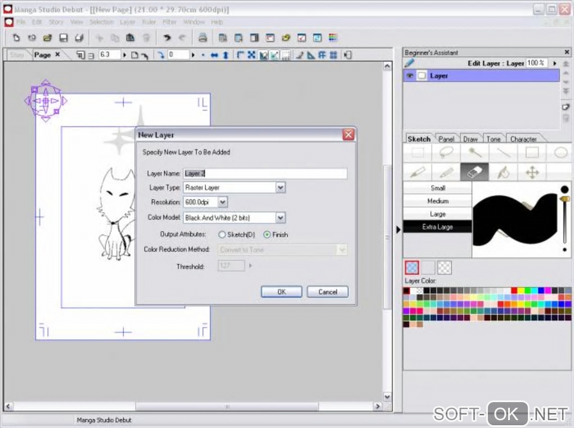This screenshot has height=428, width=574.
Task: Switch to the Draw tab
Action: pyautogui.click(x=470, y=139)
